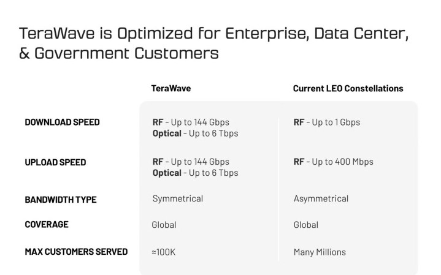This screenshot has height=275, width=441.
Task: Select TeraWave download RF 144 Gbps text
Action: (x=191, y=122)
